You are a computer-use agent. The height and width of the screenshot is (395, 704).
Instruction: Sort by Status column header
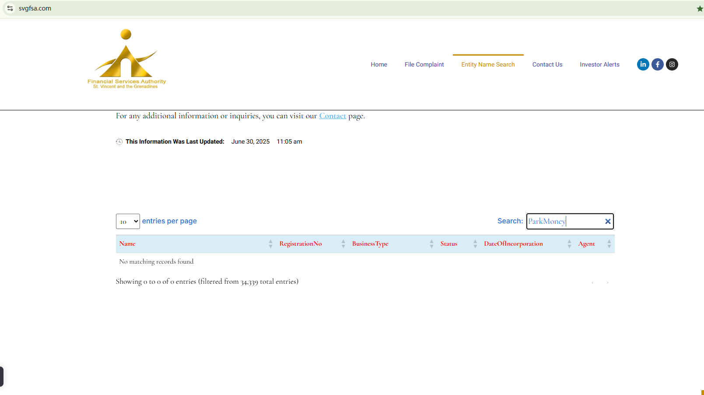tap(448, 244)
